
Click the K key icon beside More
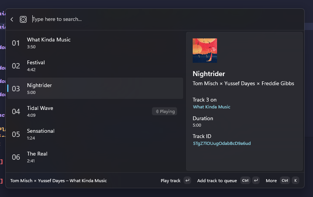point(295,181)
